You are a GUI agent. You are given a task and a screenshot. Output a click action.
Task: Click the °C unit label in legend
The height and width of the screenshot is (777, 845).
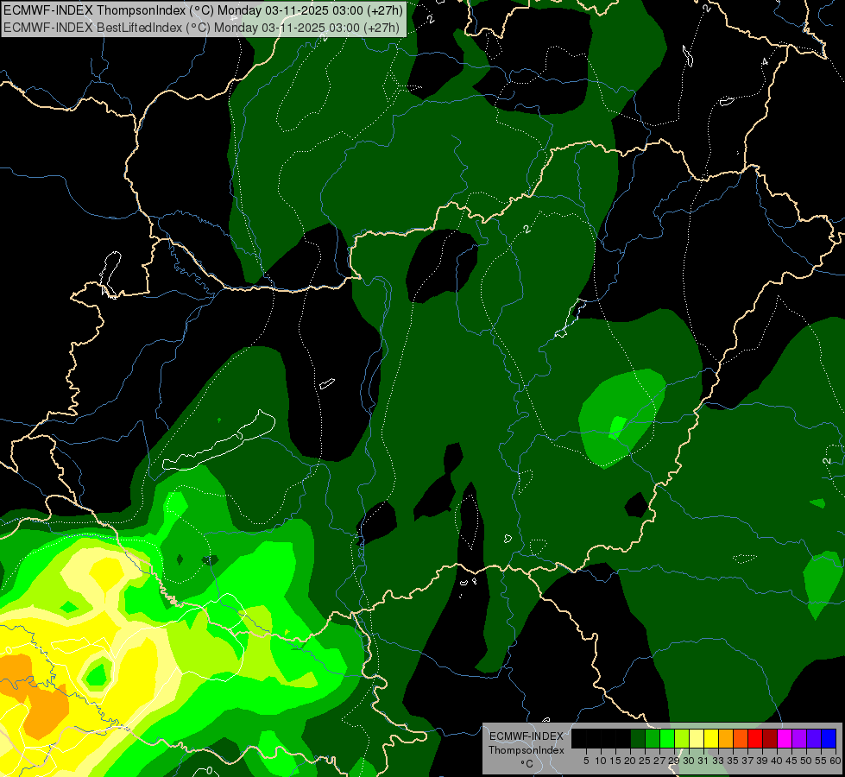527,763
